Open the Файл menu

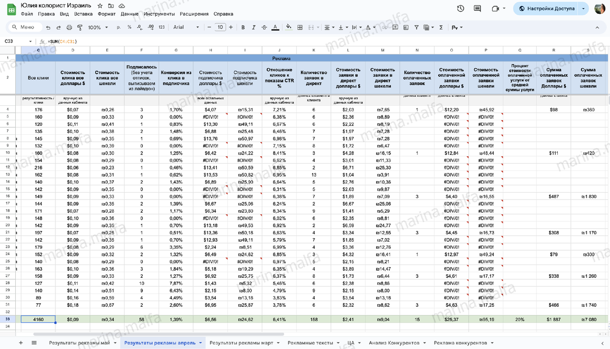(x=27, y=14)
